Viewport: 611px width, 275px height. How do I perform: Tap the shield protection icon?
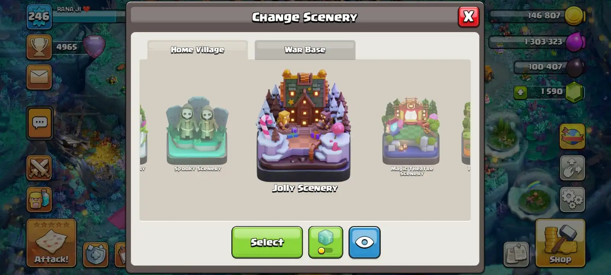tap(95, 254)
